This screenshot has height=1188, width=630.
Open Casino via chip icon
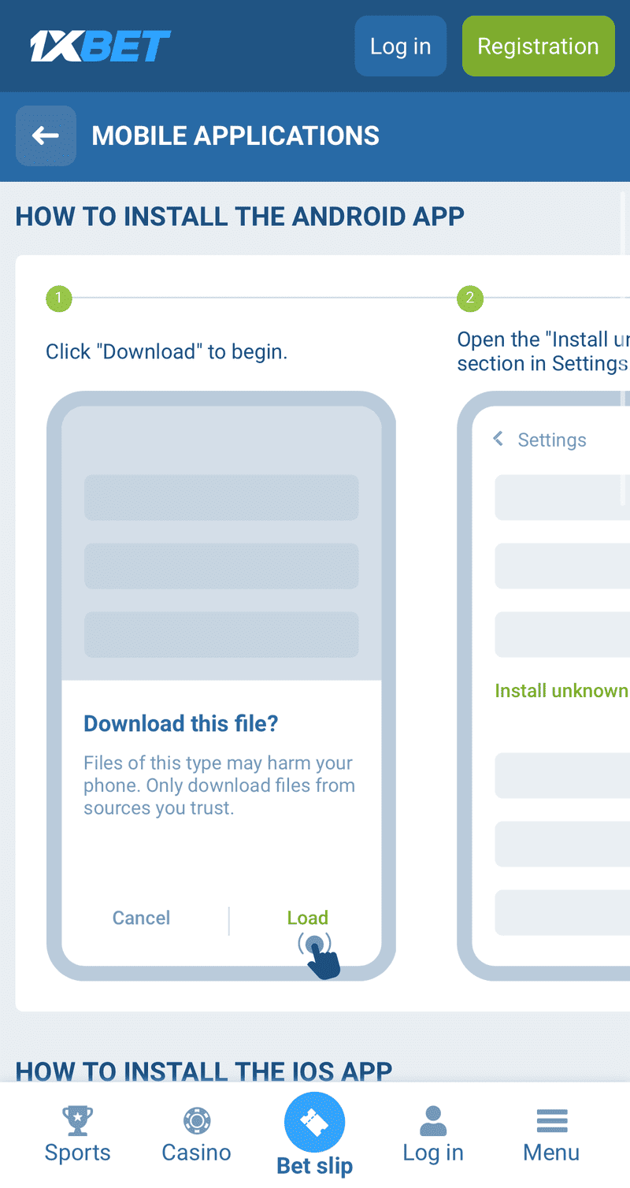[x=196, y=1120]
